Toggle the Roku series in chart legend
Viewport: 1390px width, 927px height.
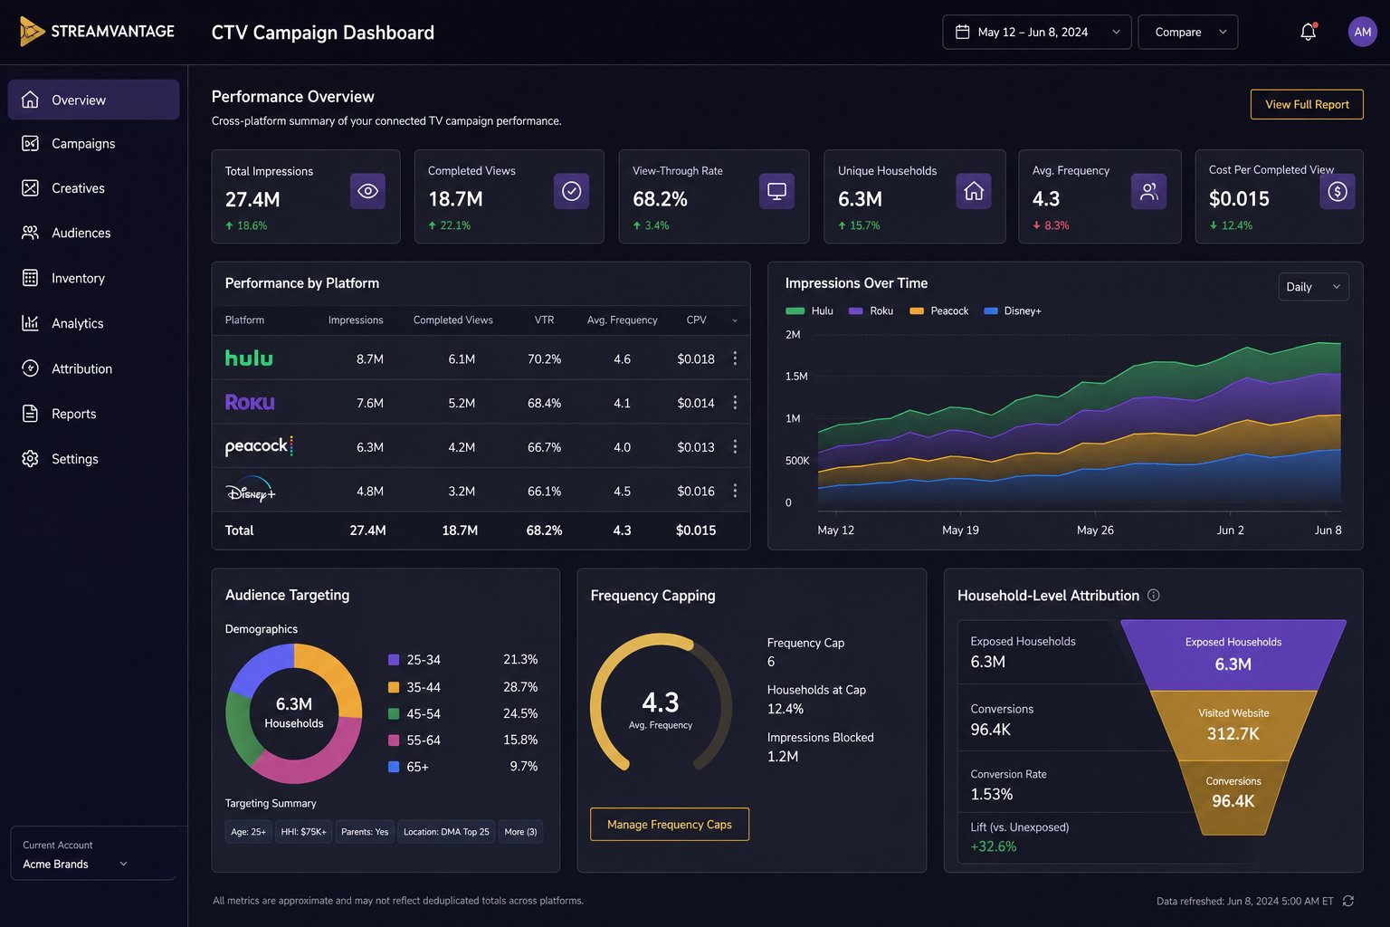pyautogui.click(x=871, y=311)
